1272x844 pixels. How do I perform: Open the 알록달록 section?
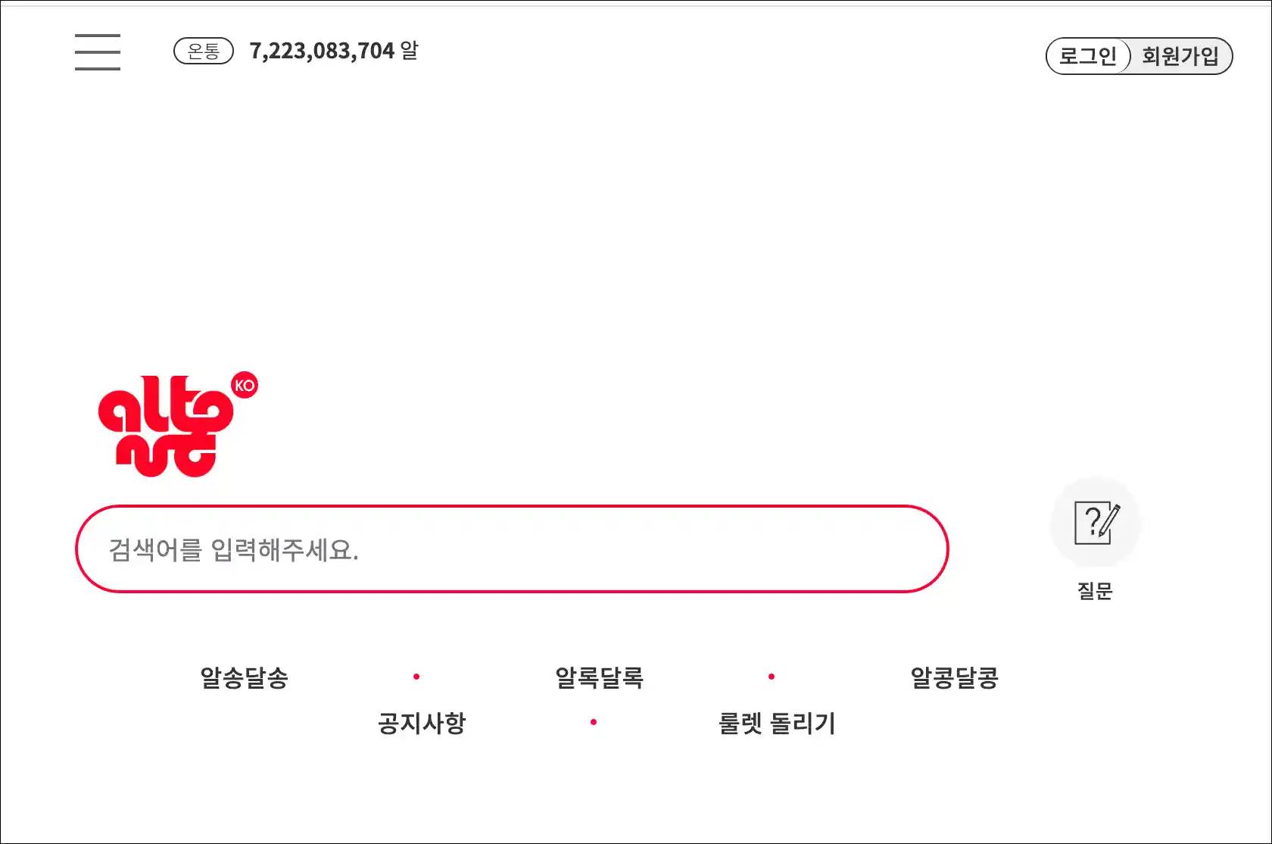tap(599, 677)
